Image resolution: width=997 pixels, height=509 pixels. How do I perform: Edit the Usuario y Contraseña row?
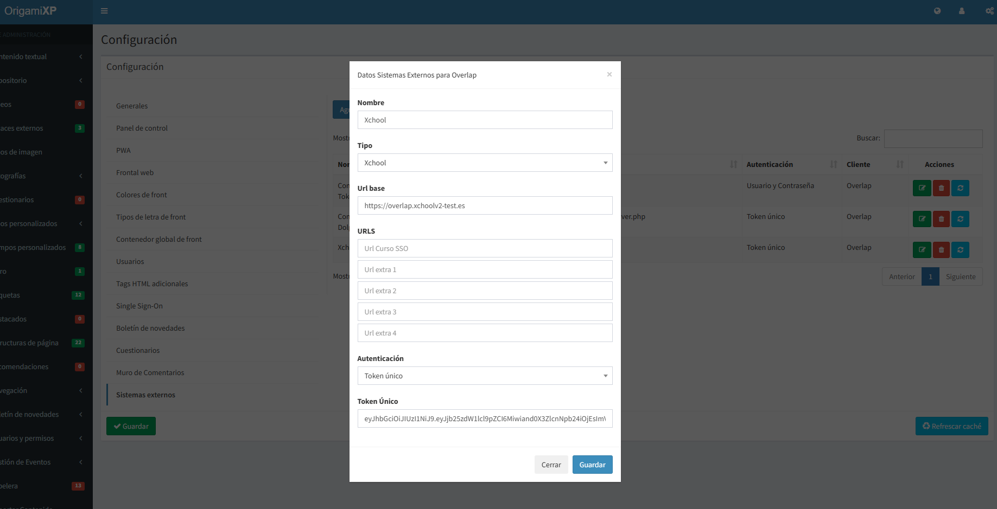(x=922, y=188)
